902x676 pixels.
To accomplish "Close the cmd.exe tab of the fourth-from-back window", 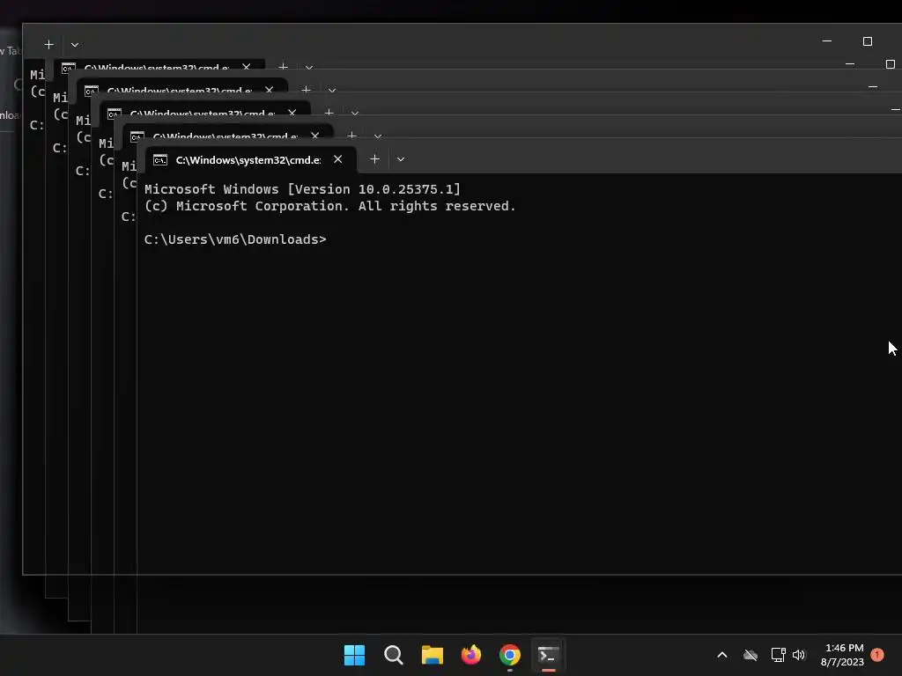I will pyautogui.click(x=292, y=113).
